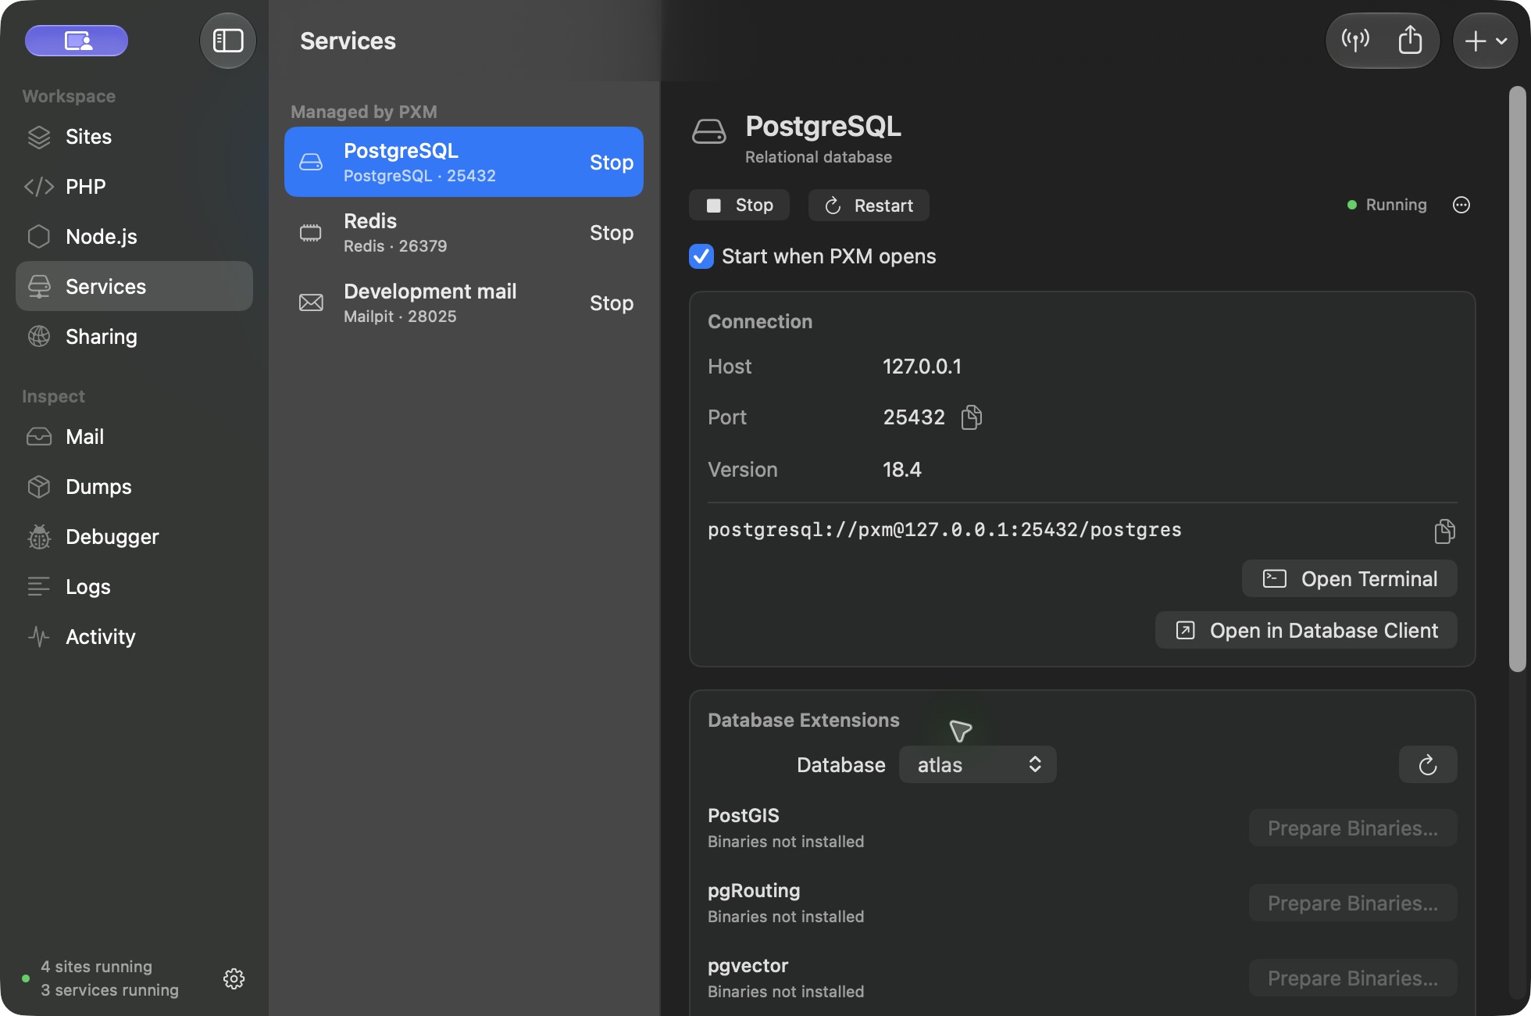Open the Node.js section
This screenshot has width=1531, height=1016.
point(134,237)
